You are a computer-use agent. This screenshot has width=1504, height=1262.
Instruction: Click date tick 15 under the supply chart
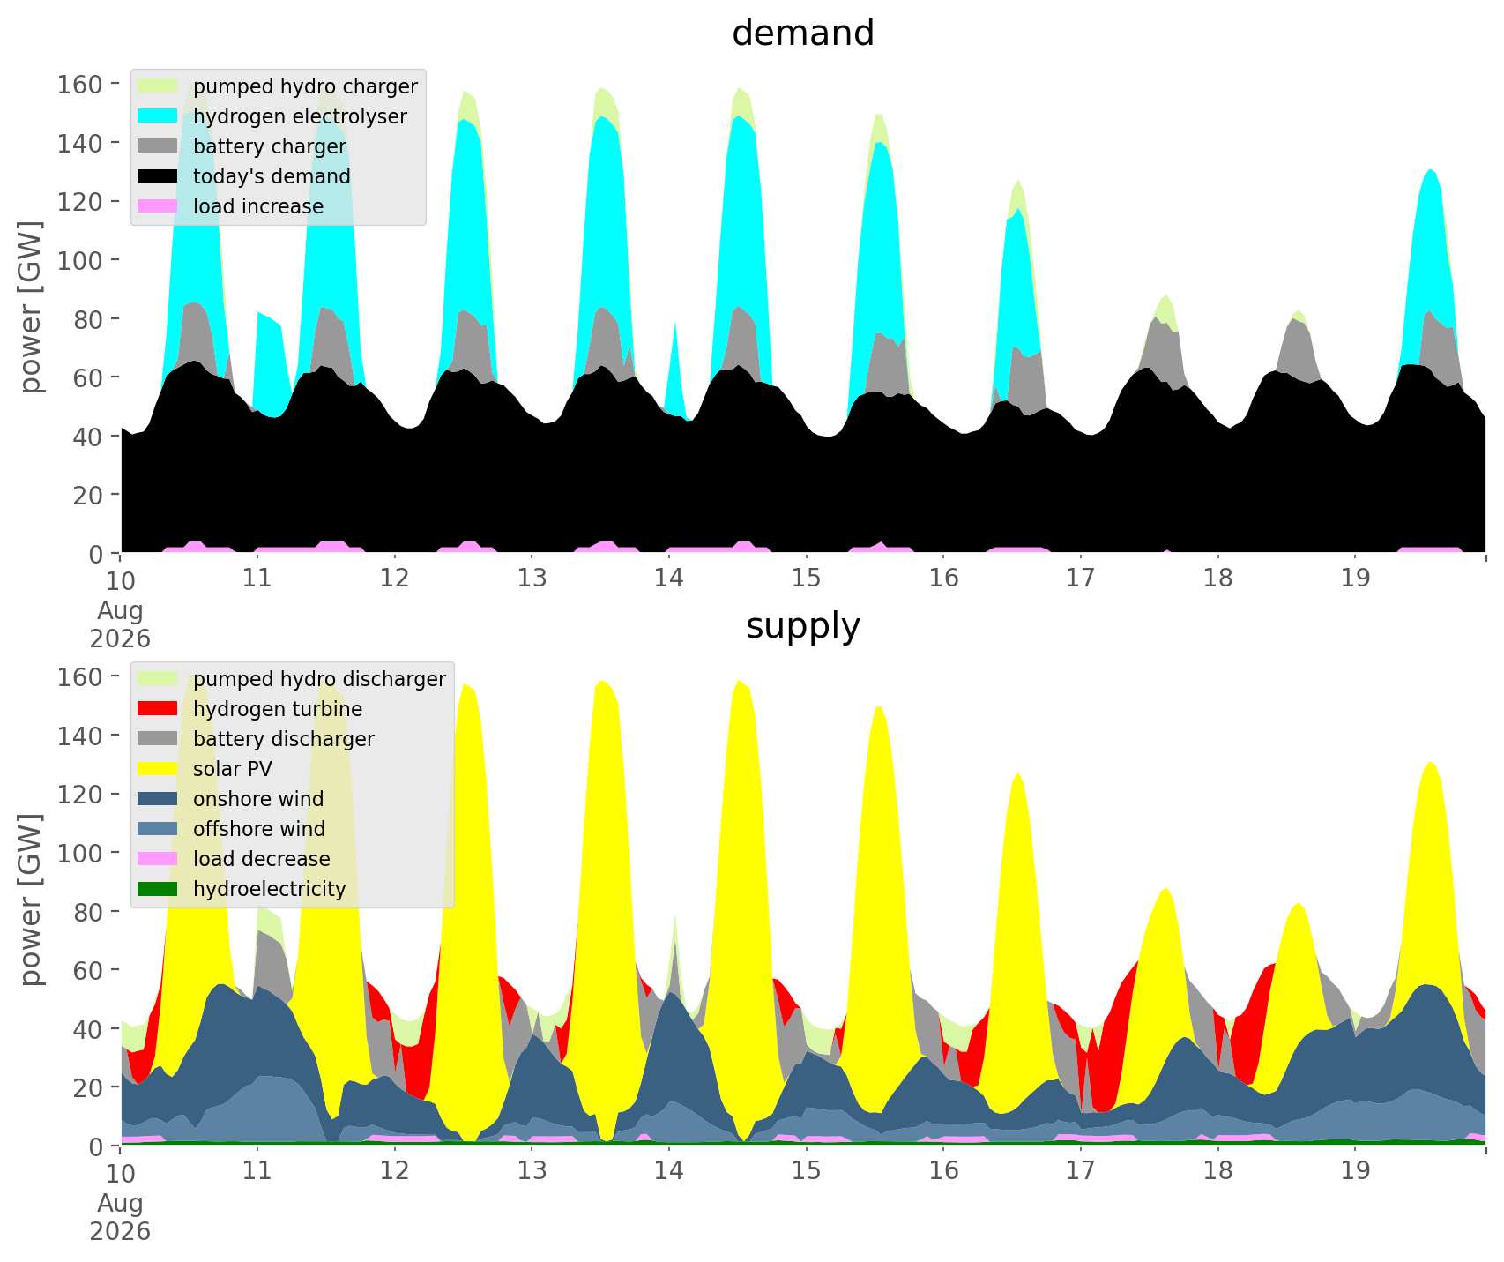[806, 1171]
